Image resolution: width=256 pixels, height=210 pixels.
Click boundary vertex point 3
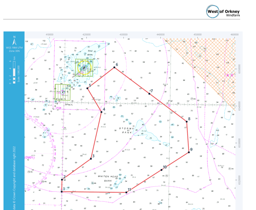tap(91, 159)
